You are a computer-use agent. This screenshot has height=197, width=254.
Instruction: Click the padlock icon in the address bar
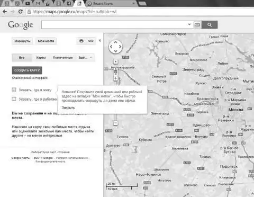click(x=29, y=12)
